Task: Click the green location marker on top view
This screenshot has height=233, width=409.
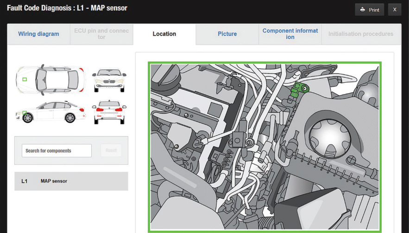Action: click(25, 79)
